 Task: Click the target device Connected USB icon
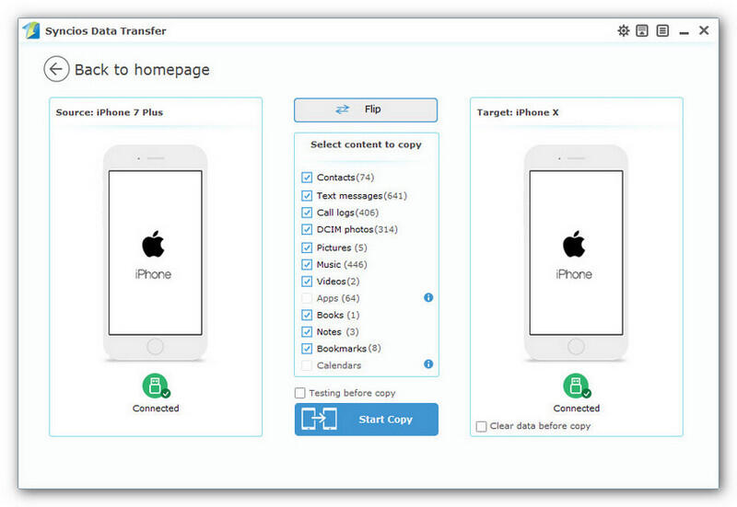[x=577, y=386]
